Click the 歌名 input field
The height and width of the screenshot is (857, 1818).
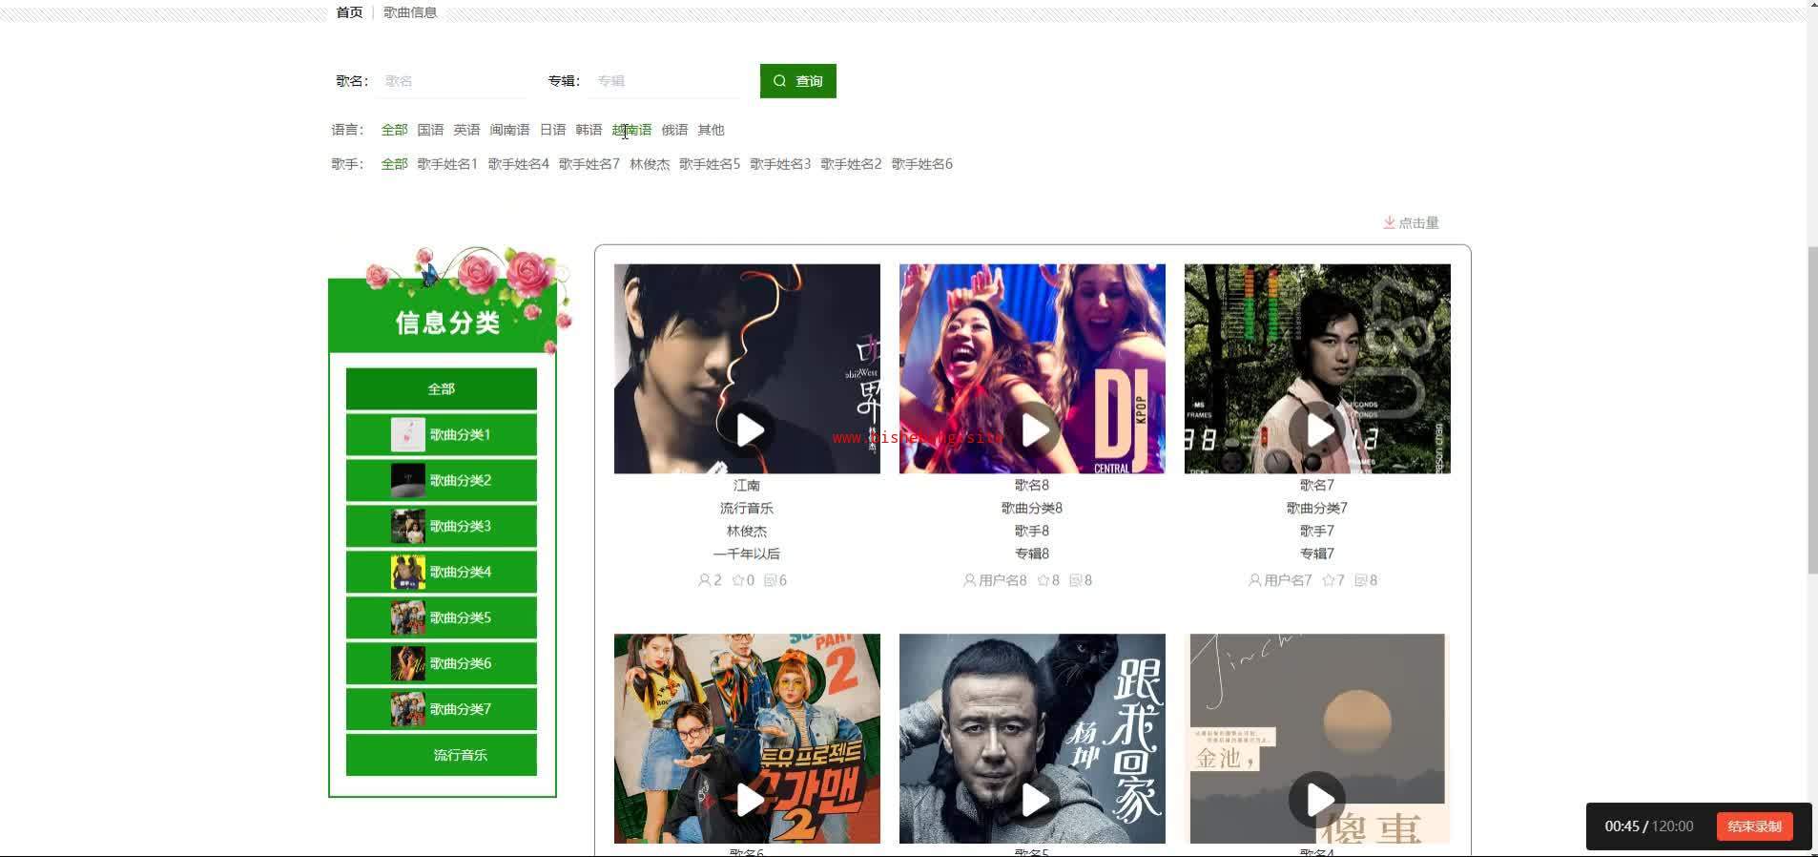tap(452, 81)
